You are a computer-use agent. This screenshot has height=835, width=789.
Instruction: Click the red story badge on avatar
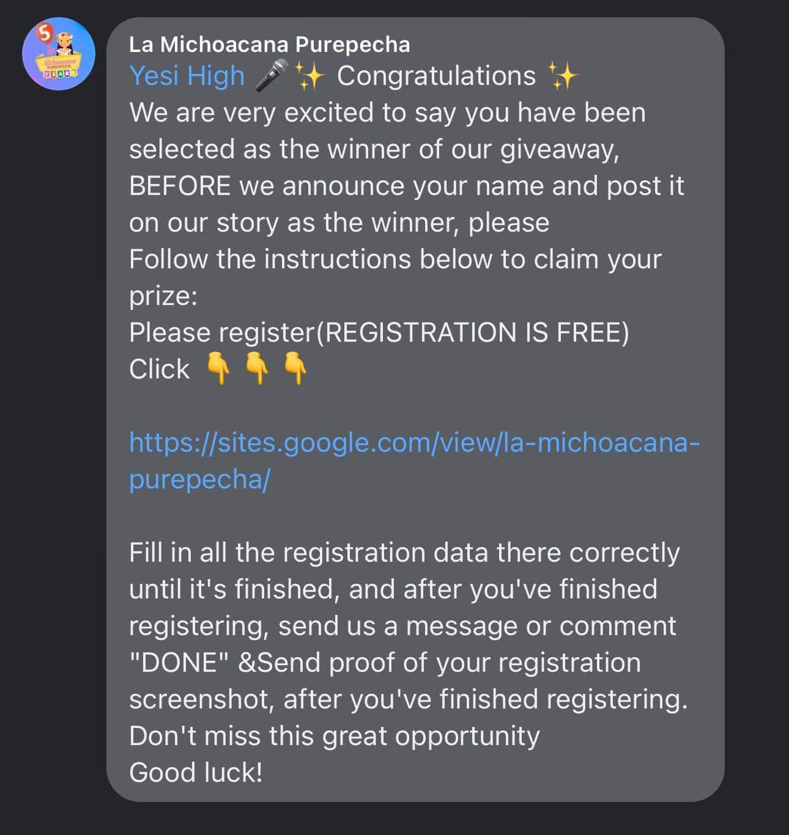[x=43, y=32]
